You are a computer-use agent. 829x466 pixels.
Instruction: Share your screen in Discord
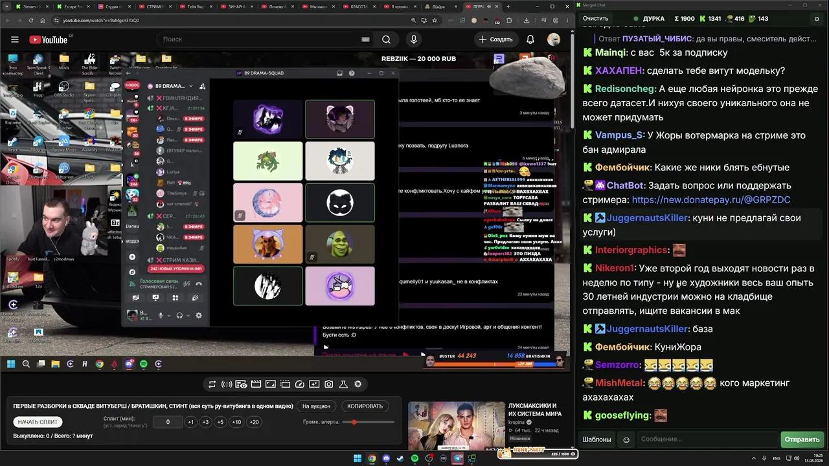(x=155, y=298)
